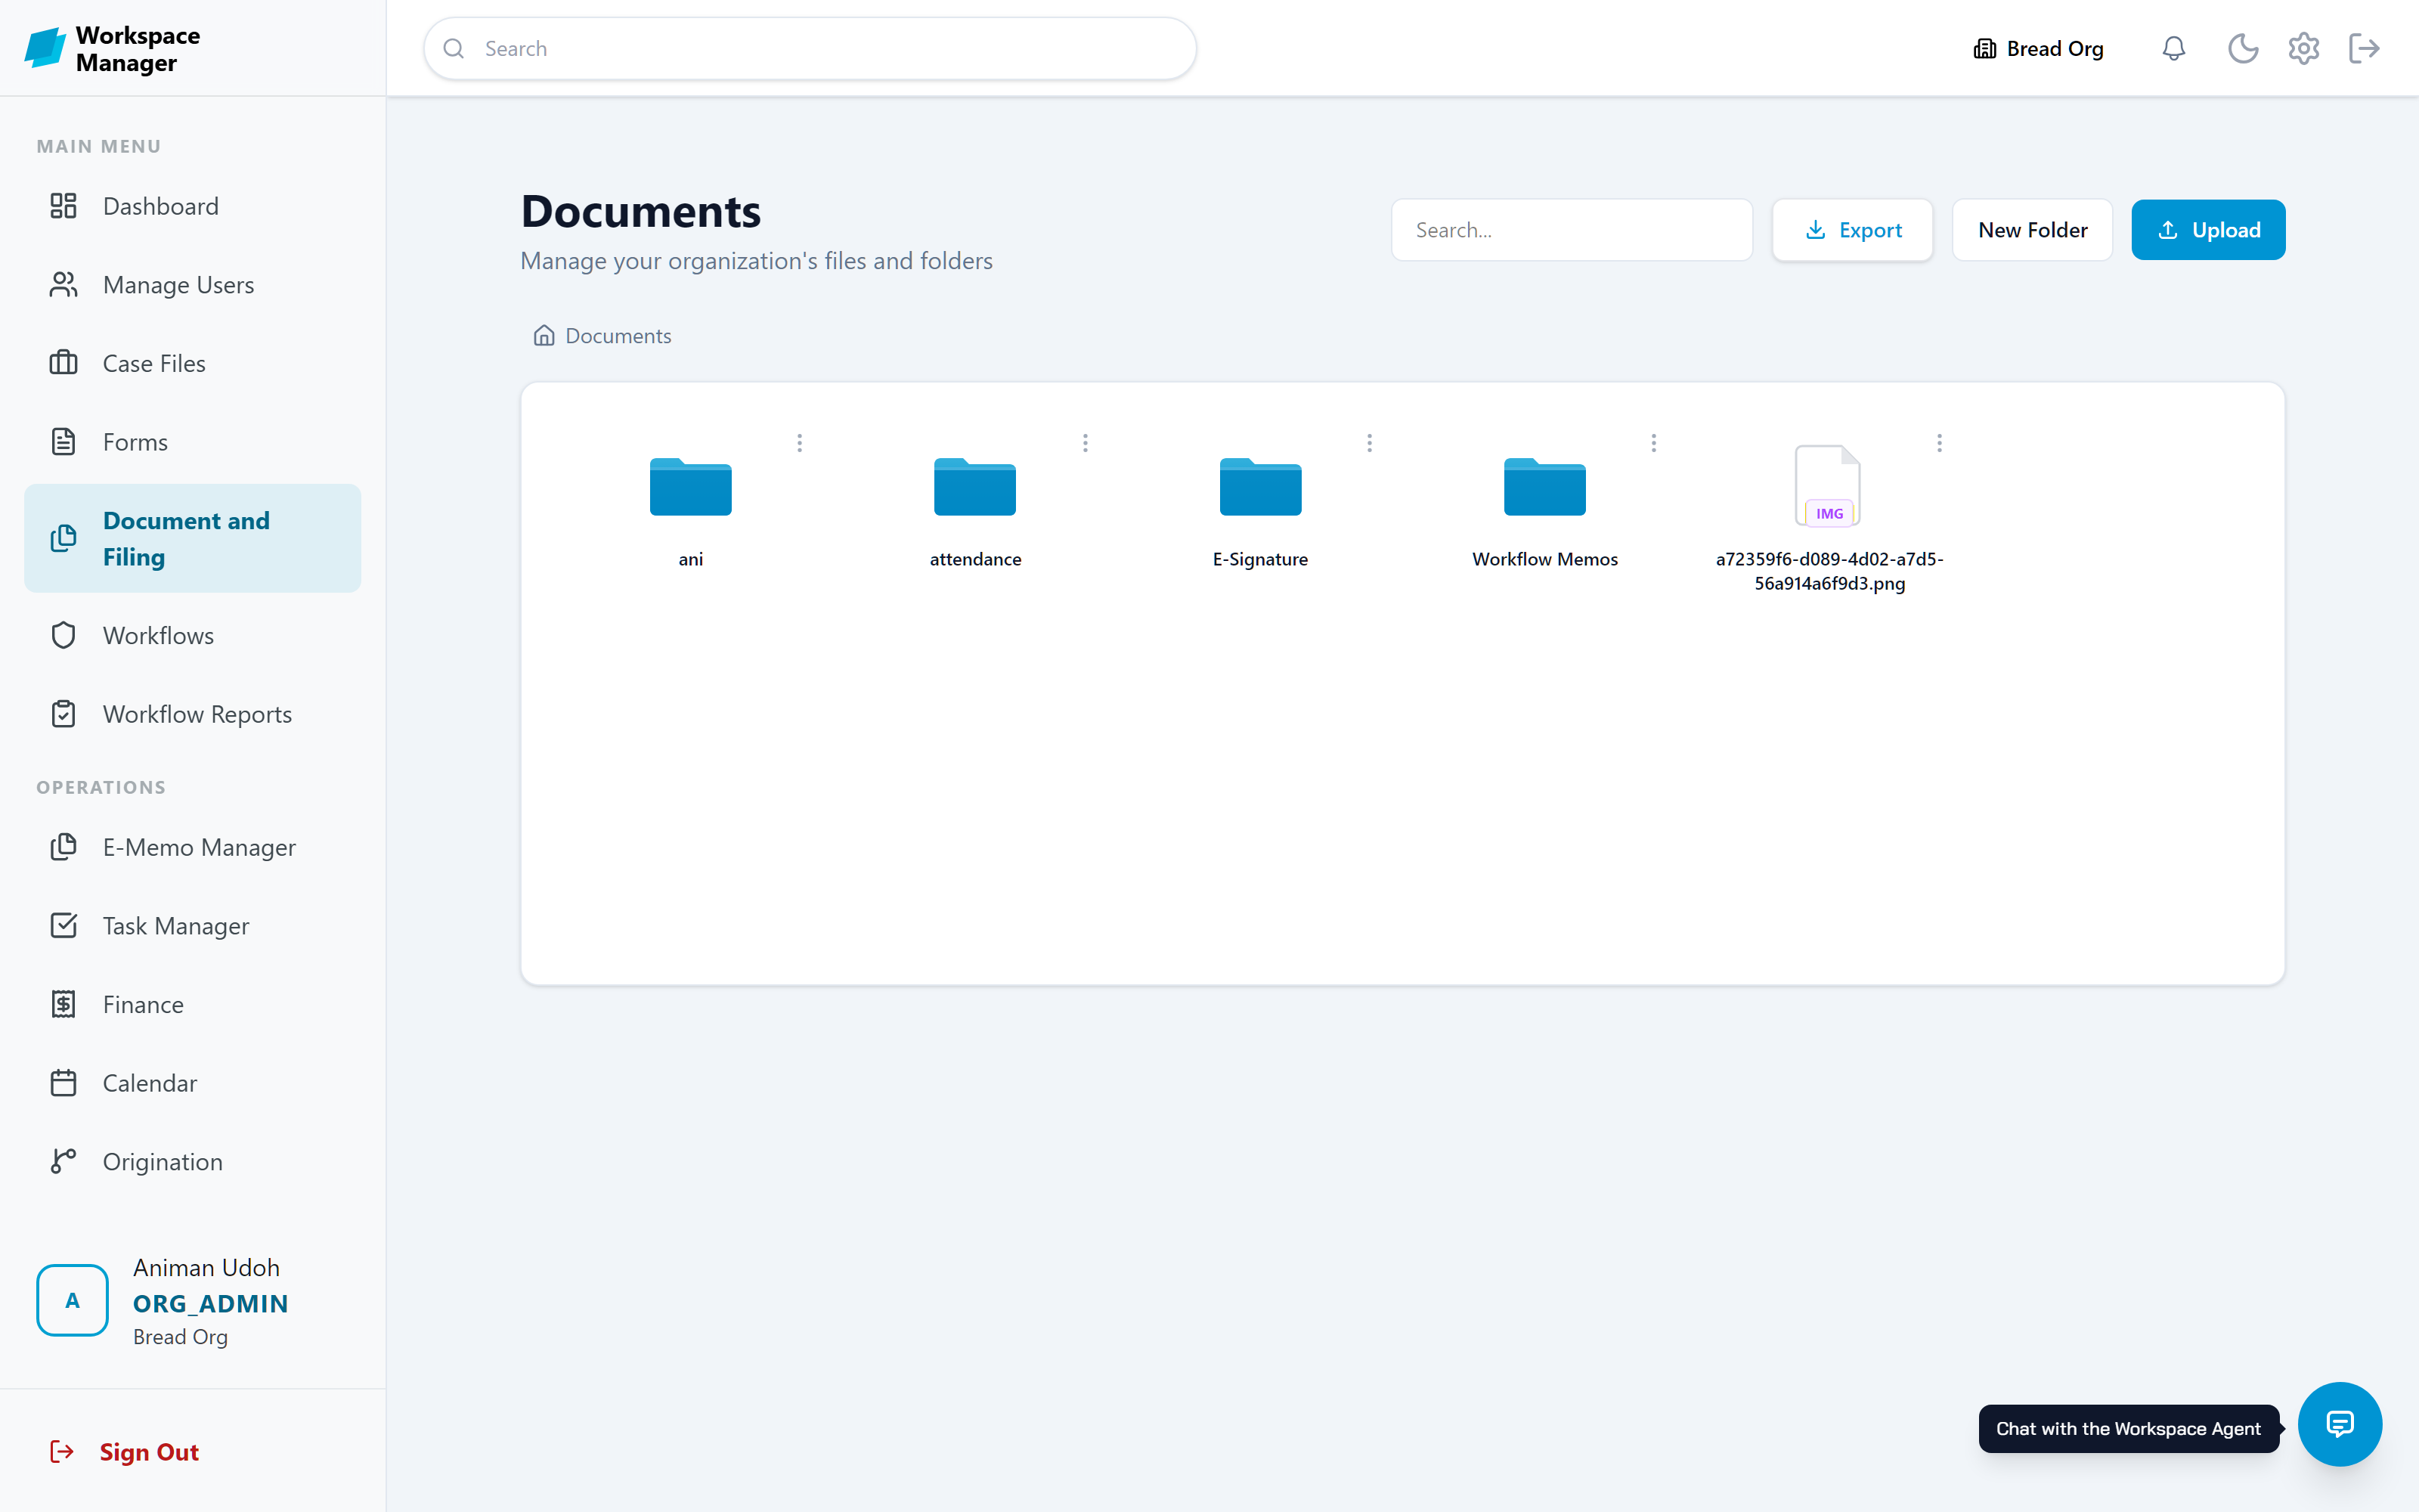Toggle dark mode moon icon

coord(2243,48)
